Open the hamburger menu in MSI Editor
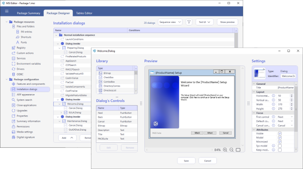Image resolution: width=303 pixels, height=169 pixels. tap(7, 11)
